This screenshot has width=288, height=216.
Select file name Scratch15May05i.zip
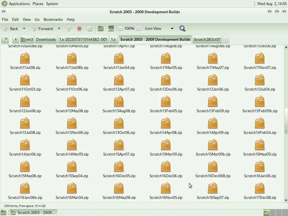point(260,154)
